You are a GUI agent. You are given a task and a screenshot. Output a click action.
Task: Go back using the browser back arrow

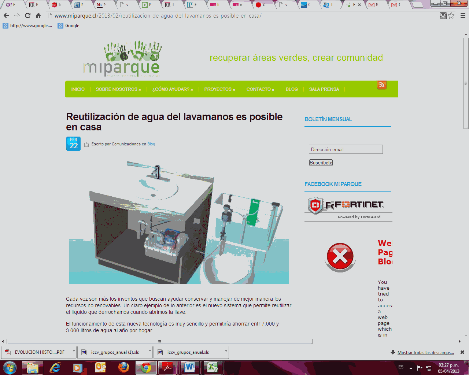pos(6,16)
